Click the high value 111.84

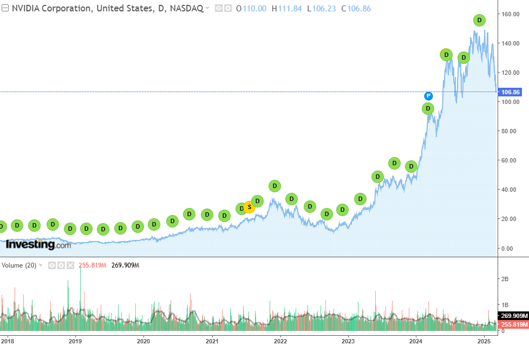tap(290, 9)
